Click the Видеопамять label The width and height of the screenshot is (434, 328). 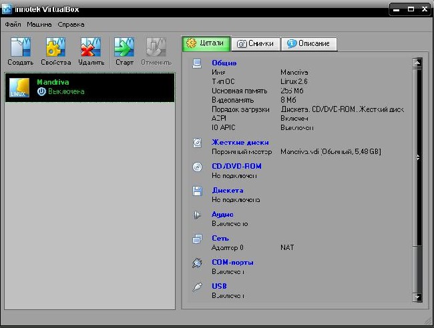click(233, 100)
